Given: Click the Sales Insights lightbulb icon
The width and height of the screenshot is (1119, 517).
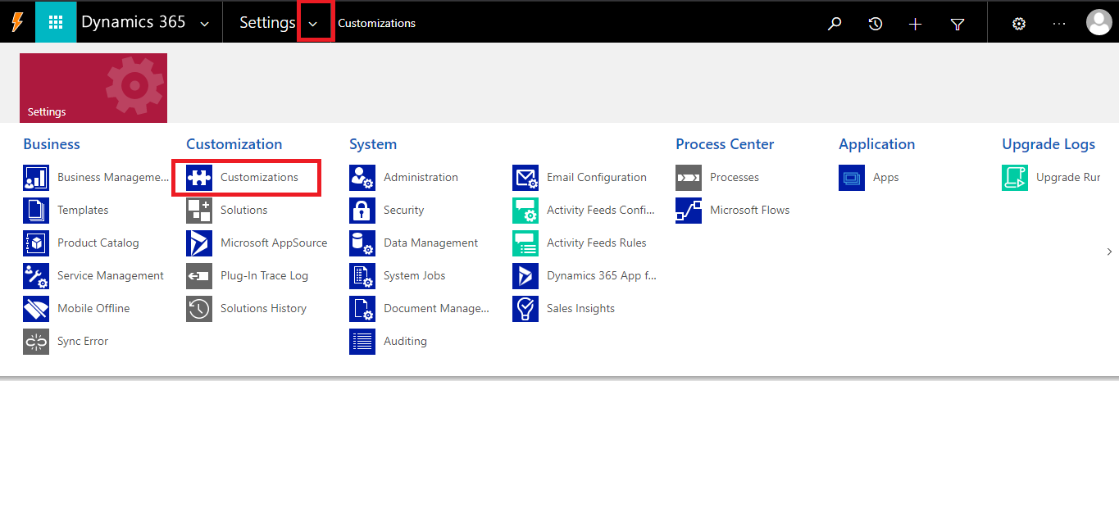Looking at the screenshot, I should coord(525,308).
